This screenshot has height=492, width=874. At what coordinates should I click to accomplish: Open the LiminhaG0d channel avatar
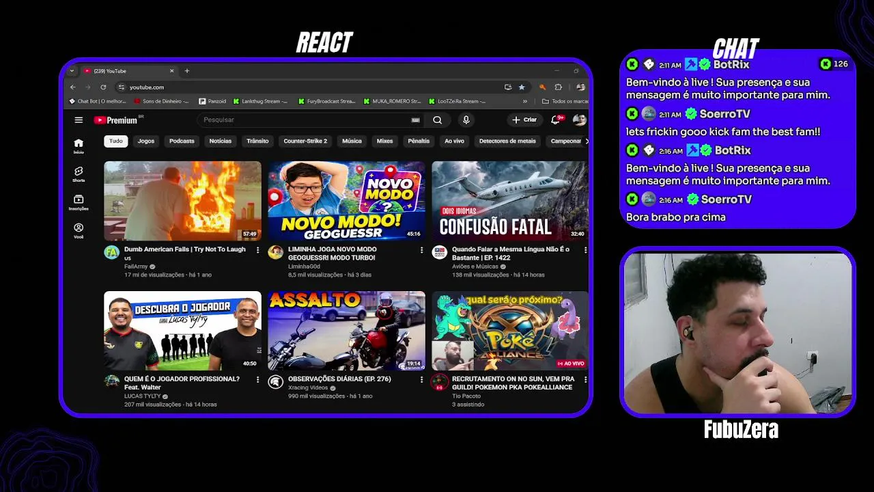pyautogui.click(x=275, y=252)
